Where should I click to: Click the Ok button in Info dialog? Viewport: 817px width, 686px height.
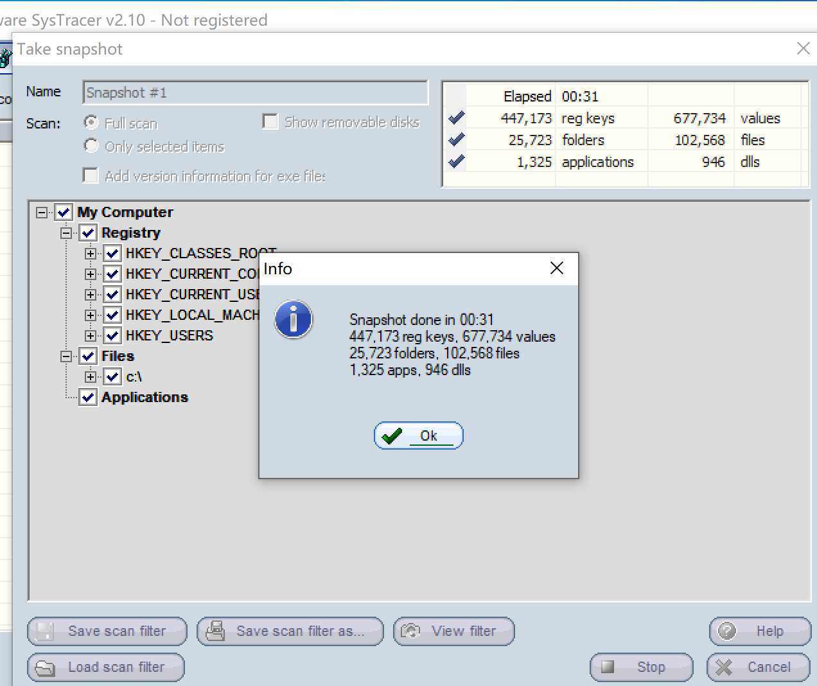click(x=419, y=435)
